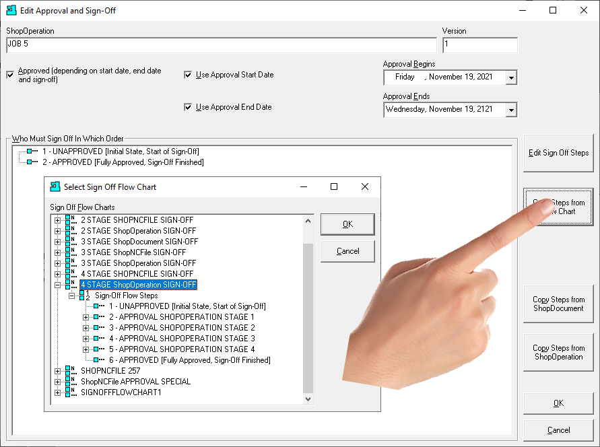Maximize the Select Sign Off Flow Chart dialog
Image resolution: width=600 pixels, height=447 pixels.
(x=334, y=186)
